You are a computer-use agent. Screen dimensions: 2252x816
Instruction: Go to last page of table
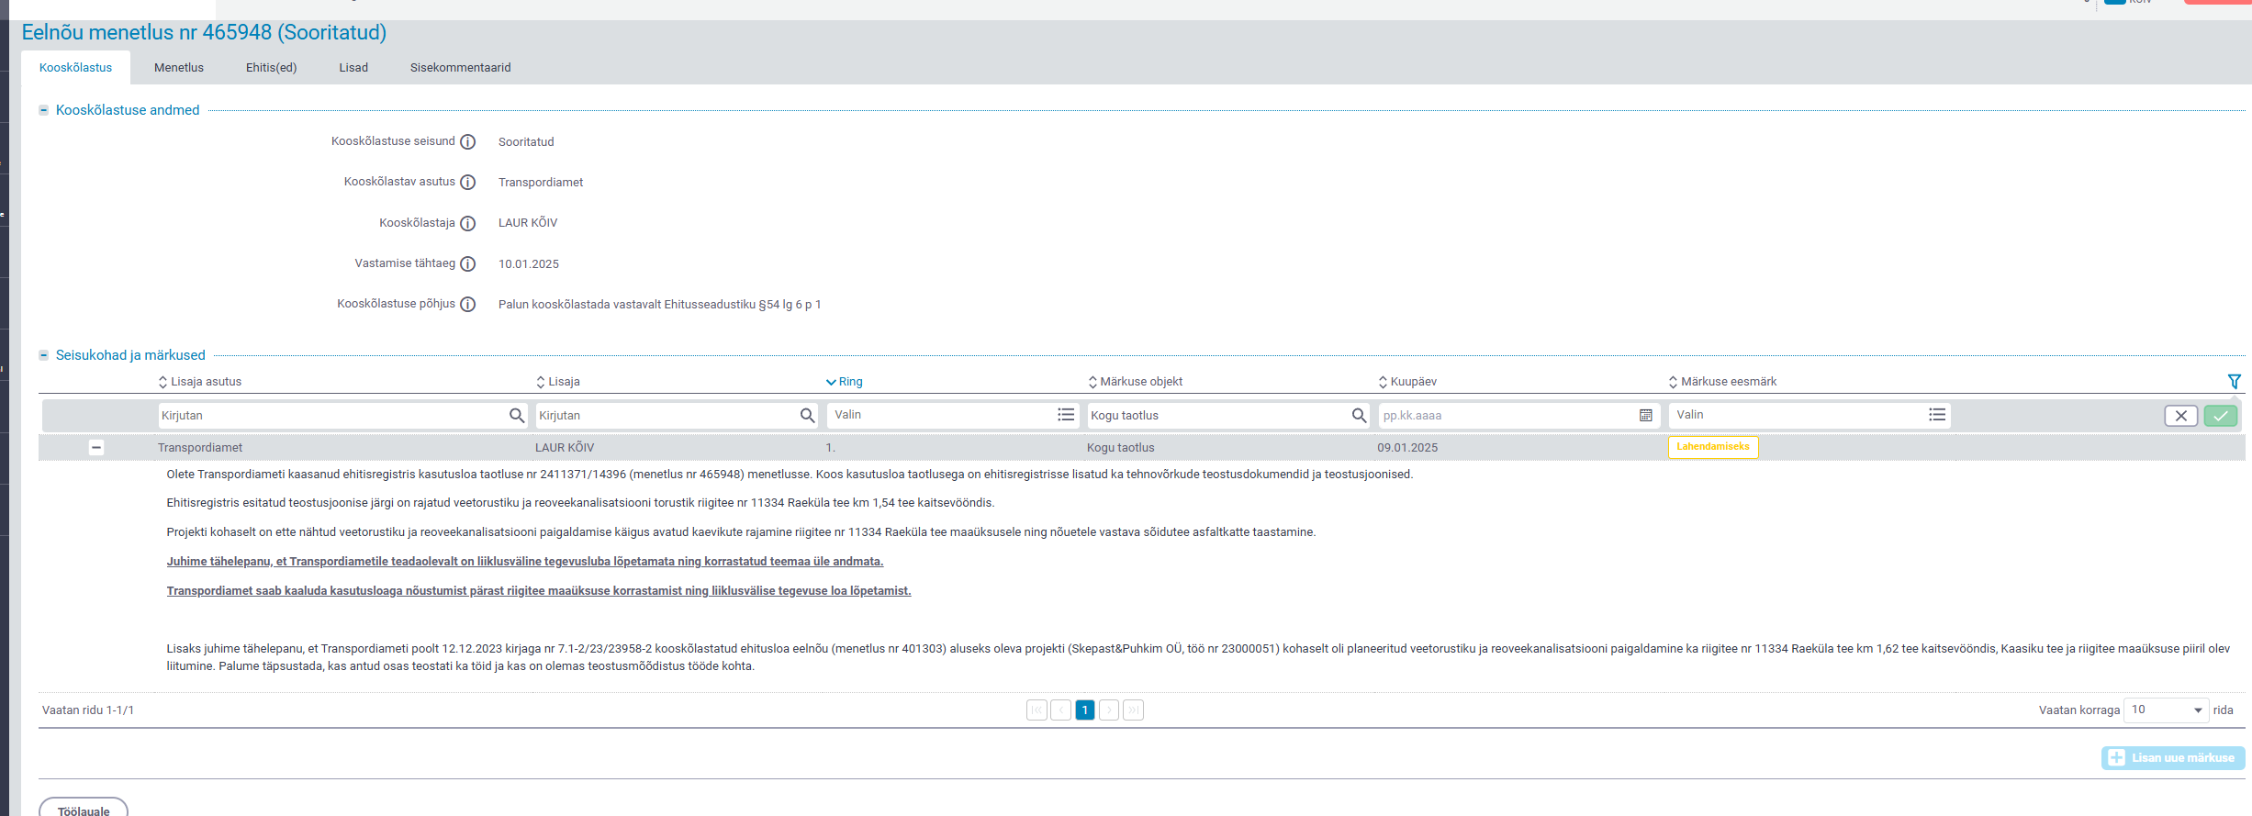tap(1133, 710)
